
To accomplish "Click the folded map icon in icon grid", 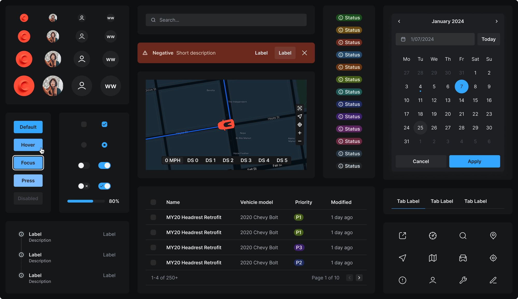I will coord(433,258).
